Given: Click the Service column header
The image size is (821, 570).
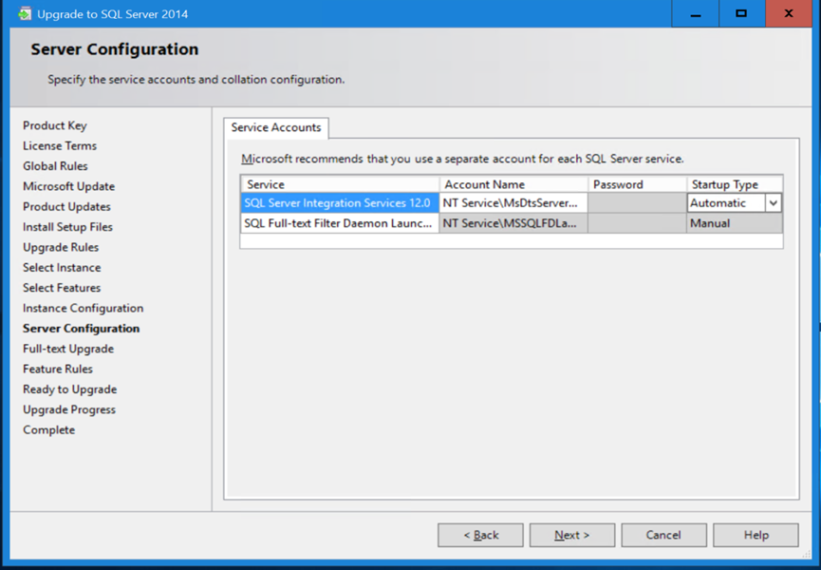Looking at the screenshot, I should point(340,184).
